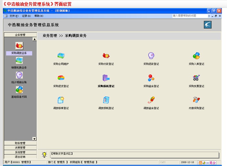
Task: Select 统计明细台账 in the sidebar
Action: (19, 76)
